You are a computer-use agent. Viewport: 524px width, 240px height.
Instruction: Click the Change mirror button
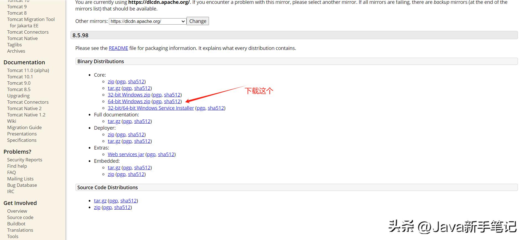[x=198, y=21]
